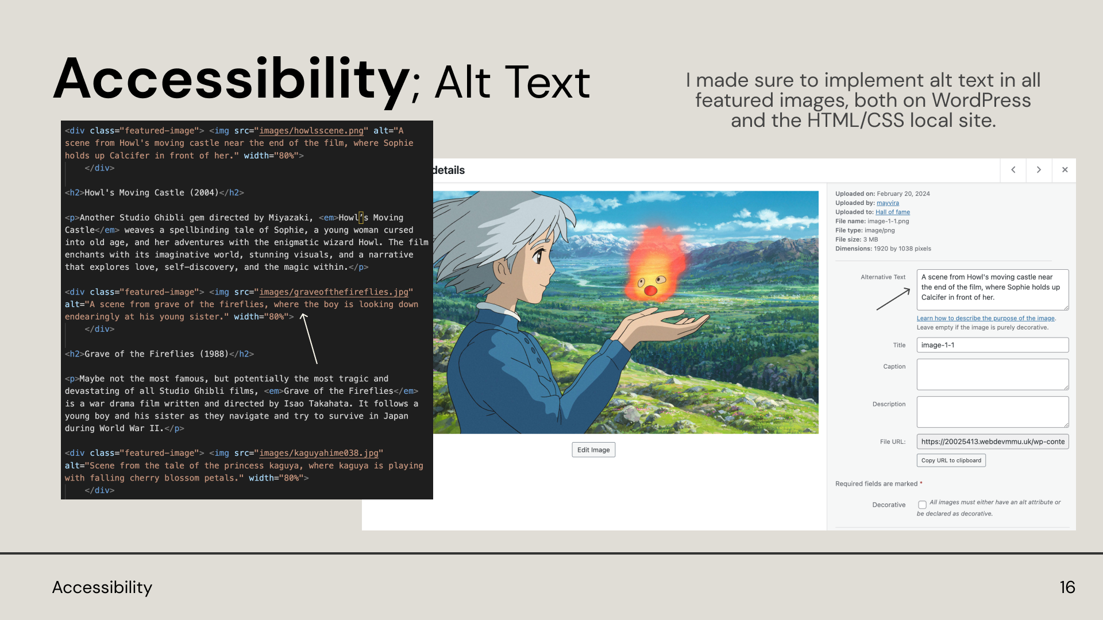Close the attachment details dialog

[x=1065, y=170]
